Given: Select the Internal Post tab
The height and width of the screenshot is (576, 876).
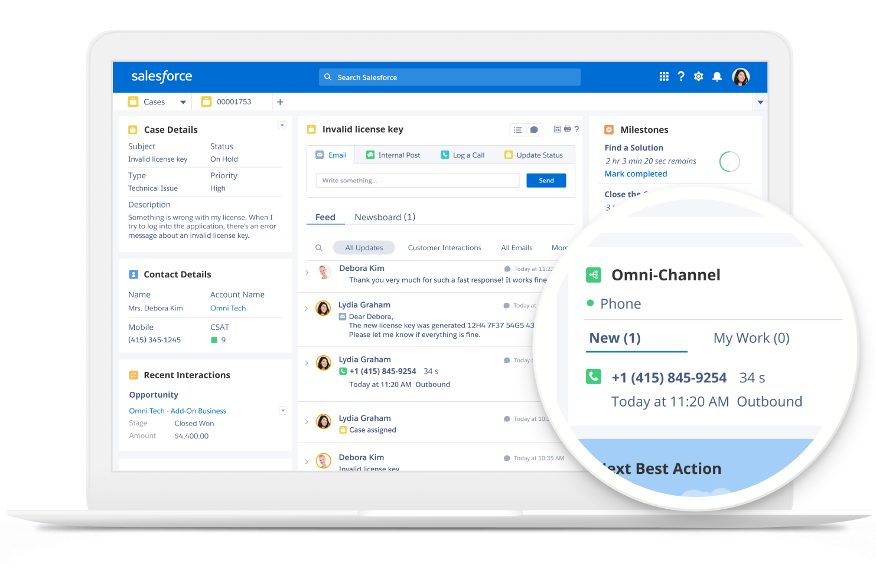Looking at the screenshot, I should (393, 155).
